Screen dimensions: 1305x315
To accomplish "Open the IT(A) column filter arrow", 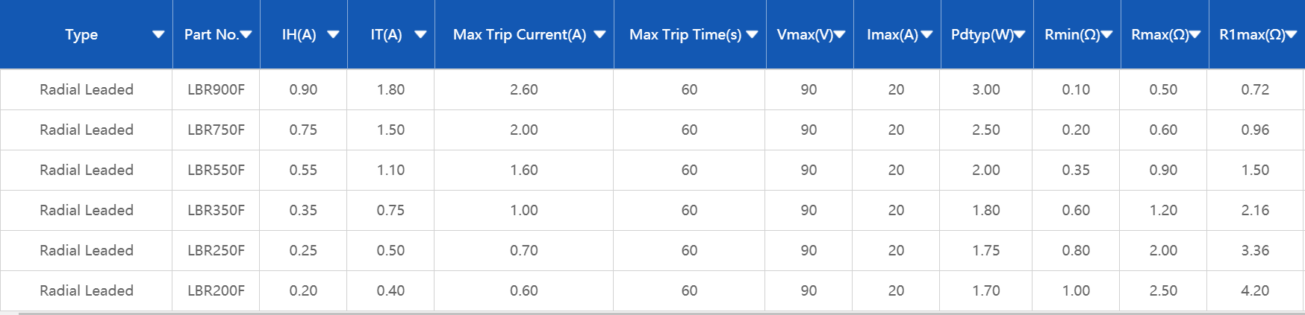I will [420, 34].
